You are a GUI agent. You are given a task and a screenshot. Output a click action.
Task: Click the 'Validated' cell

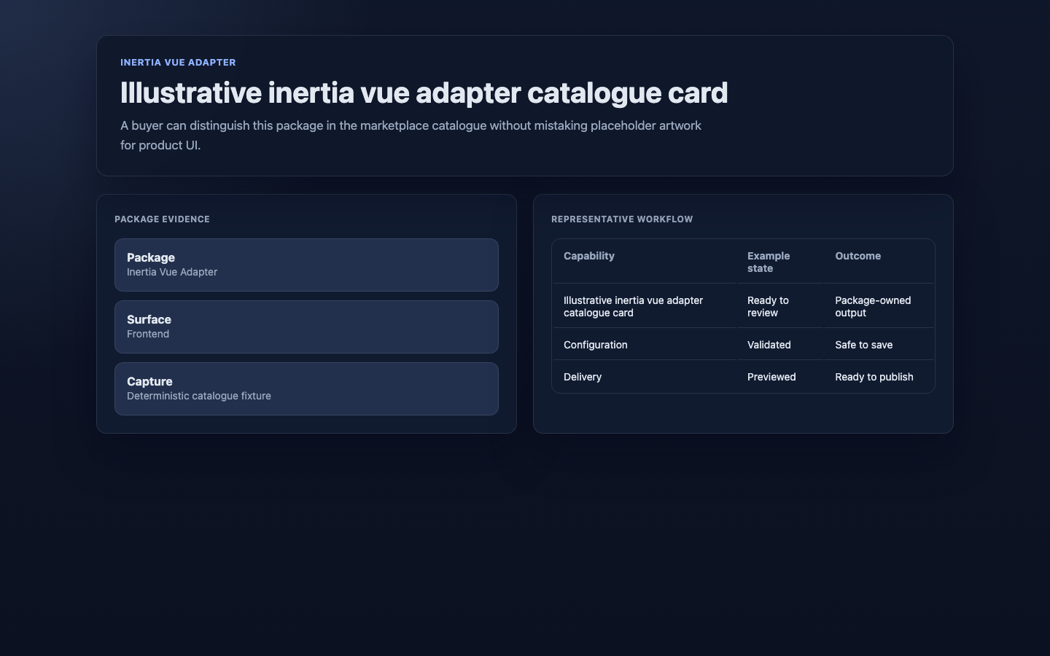click(780, 345)
